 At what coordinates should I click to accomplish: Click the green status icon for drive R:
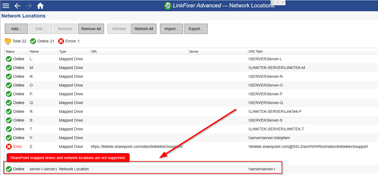[x=9, y=111]
